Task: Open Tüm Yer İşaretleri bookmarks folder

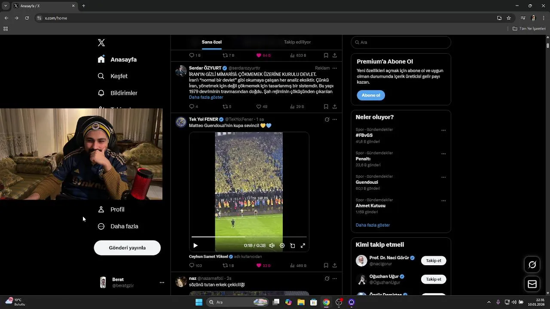Action: [529, 29]
